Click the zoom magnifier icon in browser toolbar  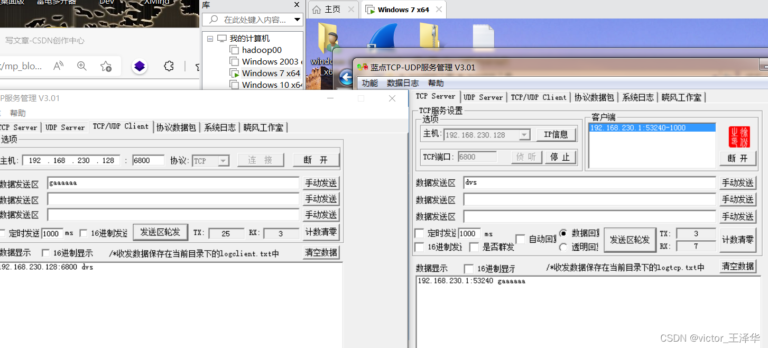point(82,66)
